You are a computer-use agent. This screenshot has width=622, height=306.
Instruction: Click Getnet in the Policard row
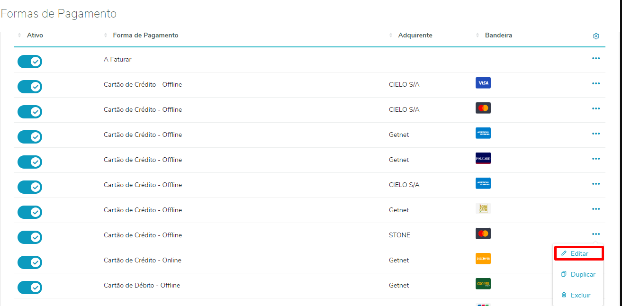tap(399, 160)
